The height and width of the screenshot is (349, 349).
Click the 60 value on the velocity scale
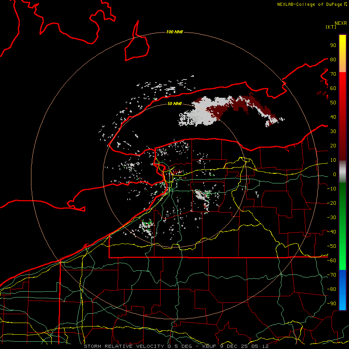(333, 88)
